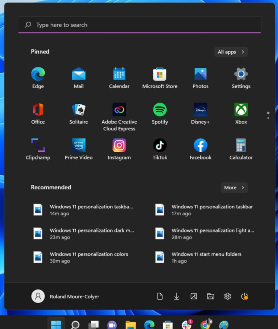This screenshot has width=278, height=329.
Task: Open 'Windows 11 personalization dark m...' file
Action: 83,234
